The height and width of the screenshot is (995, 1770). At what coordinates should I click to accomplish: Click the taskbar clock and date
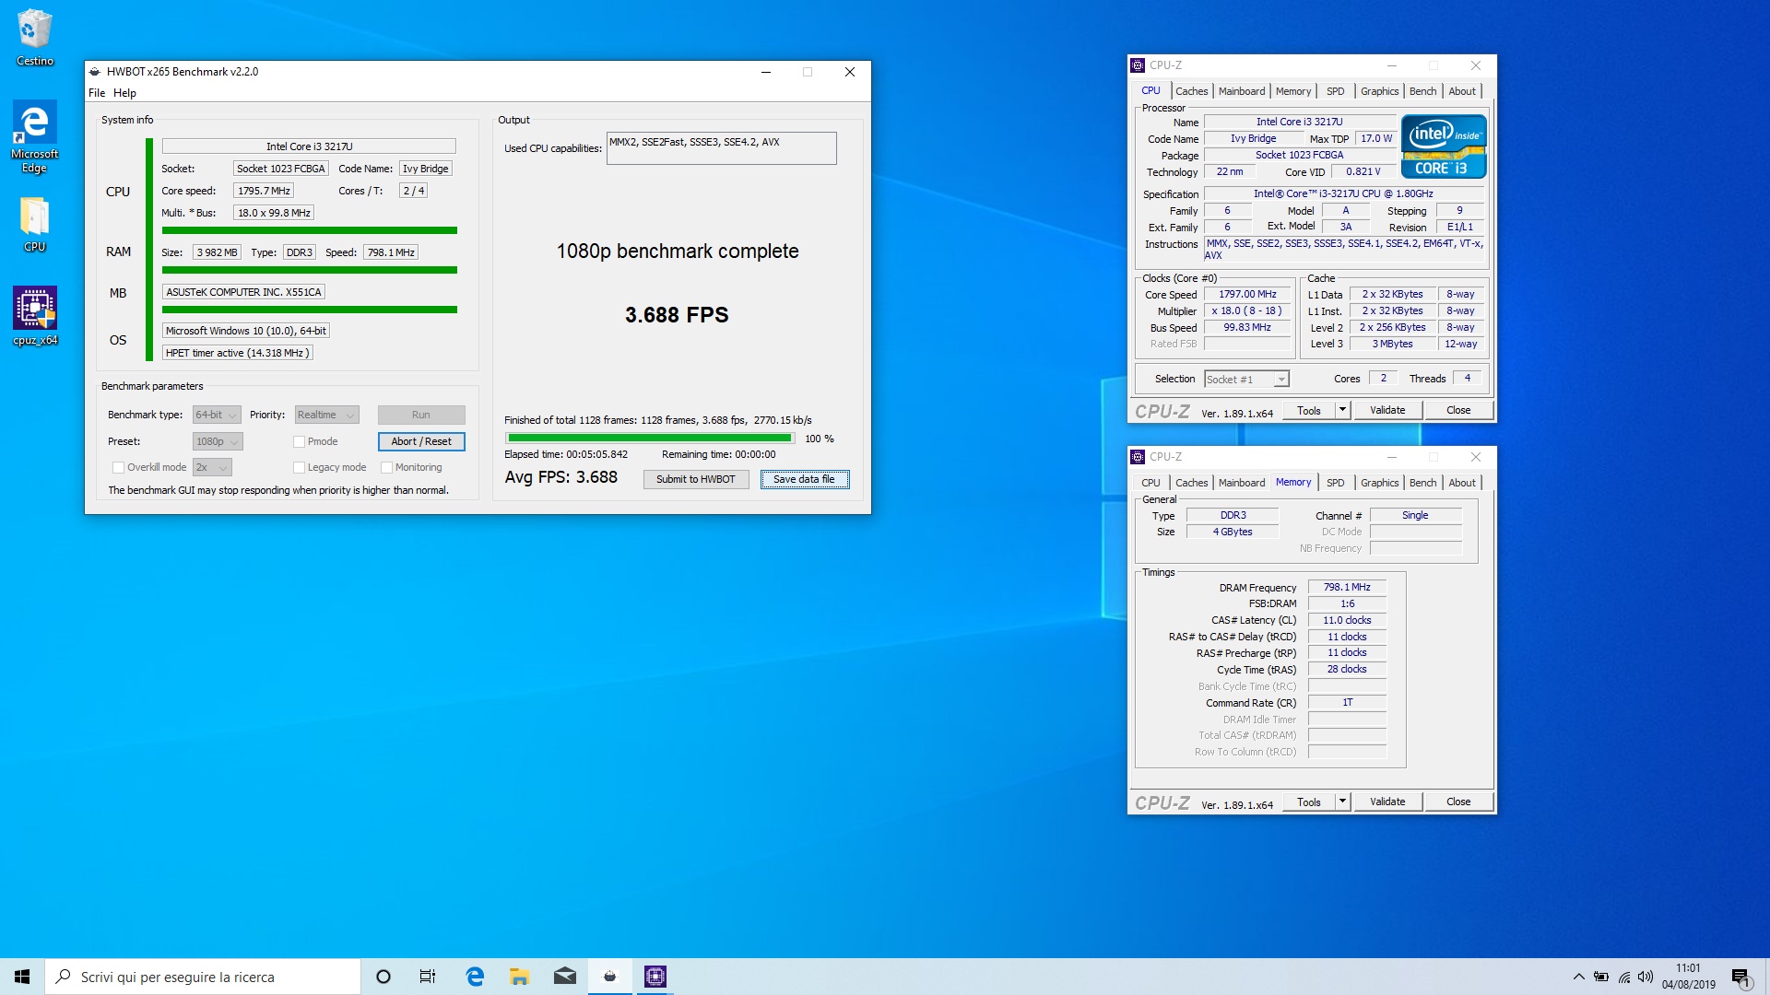point(1689,977)
